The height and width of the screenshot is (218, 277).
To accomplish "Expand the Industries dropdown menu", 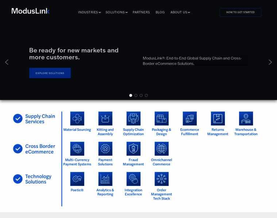I will click(x=89, y=12).
